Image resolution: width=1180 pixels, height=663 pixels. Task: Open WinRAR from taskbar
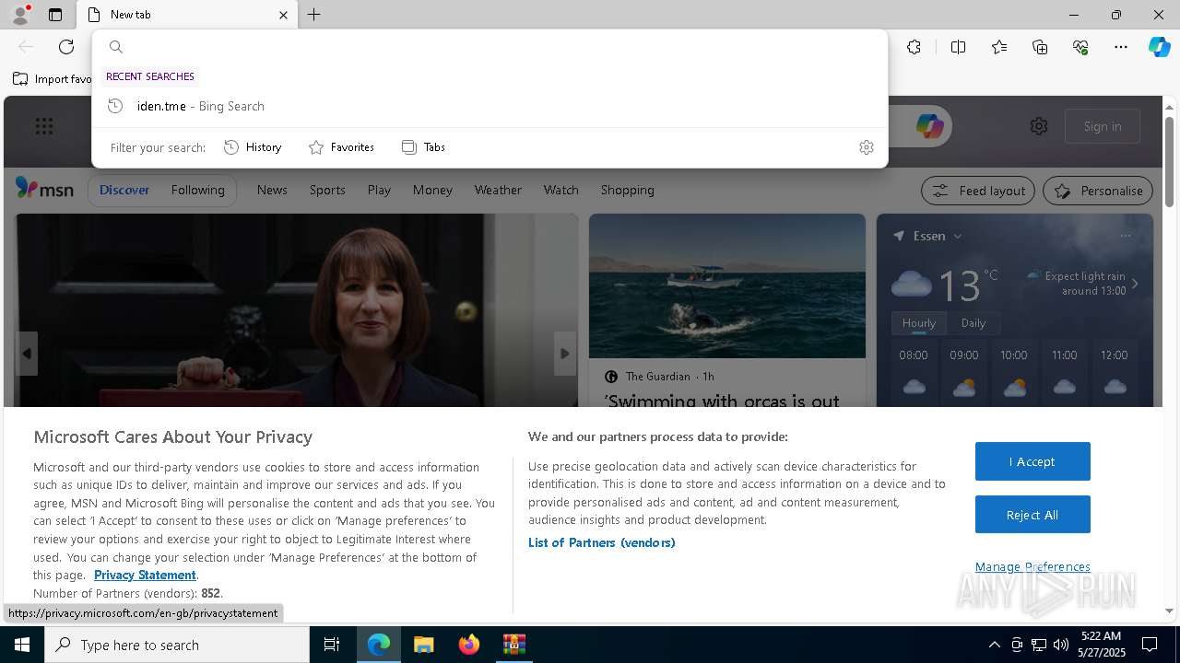click(513, 645)
